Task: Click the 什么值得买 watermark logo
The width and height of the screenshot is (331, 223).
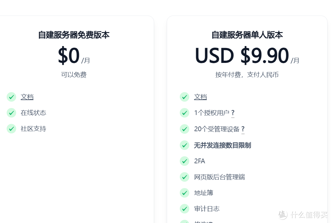Action: (x=303, y=215)
